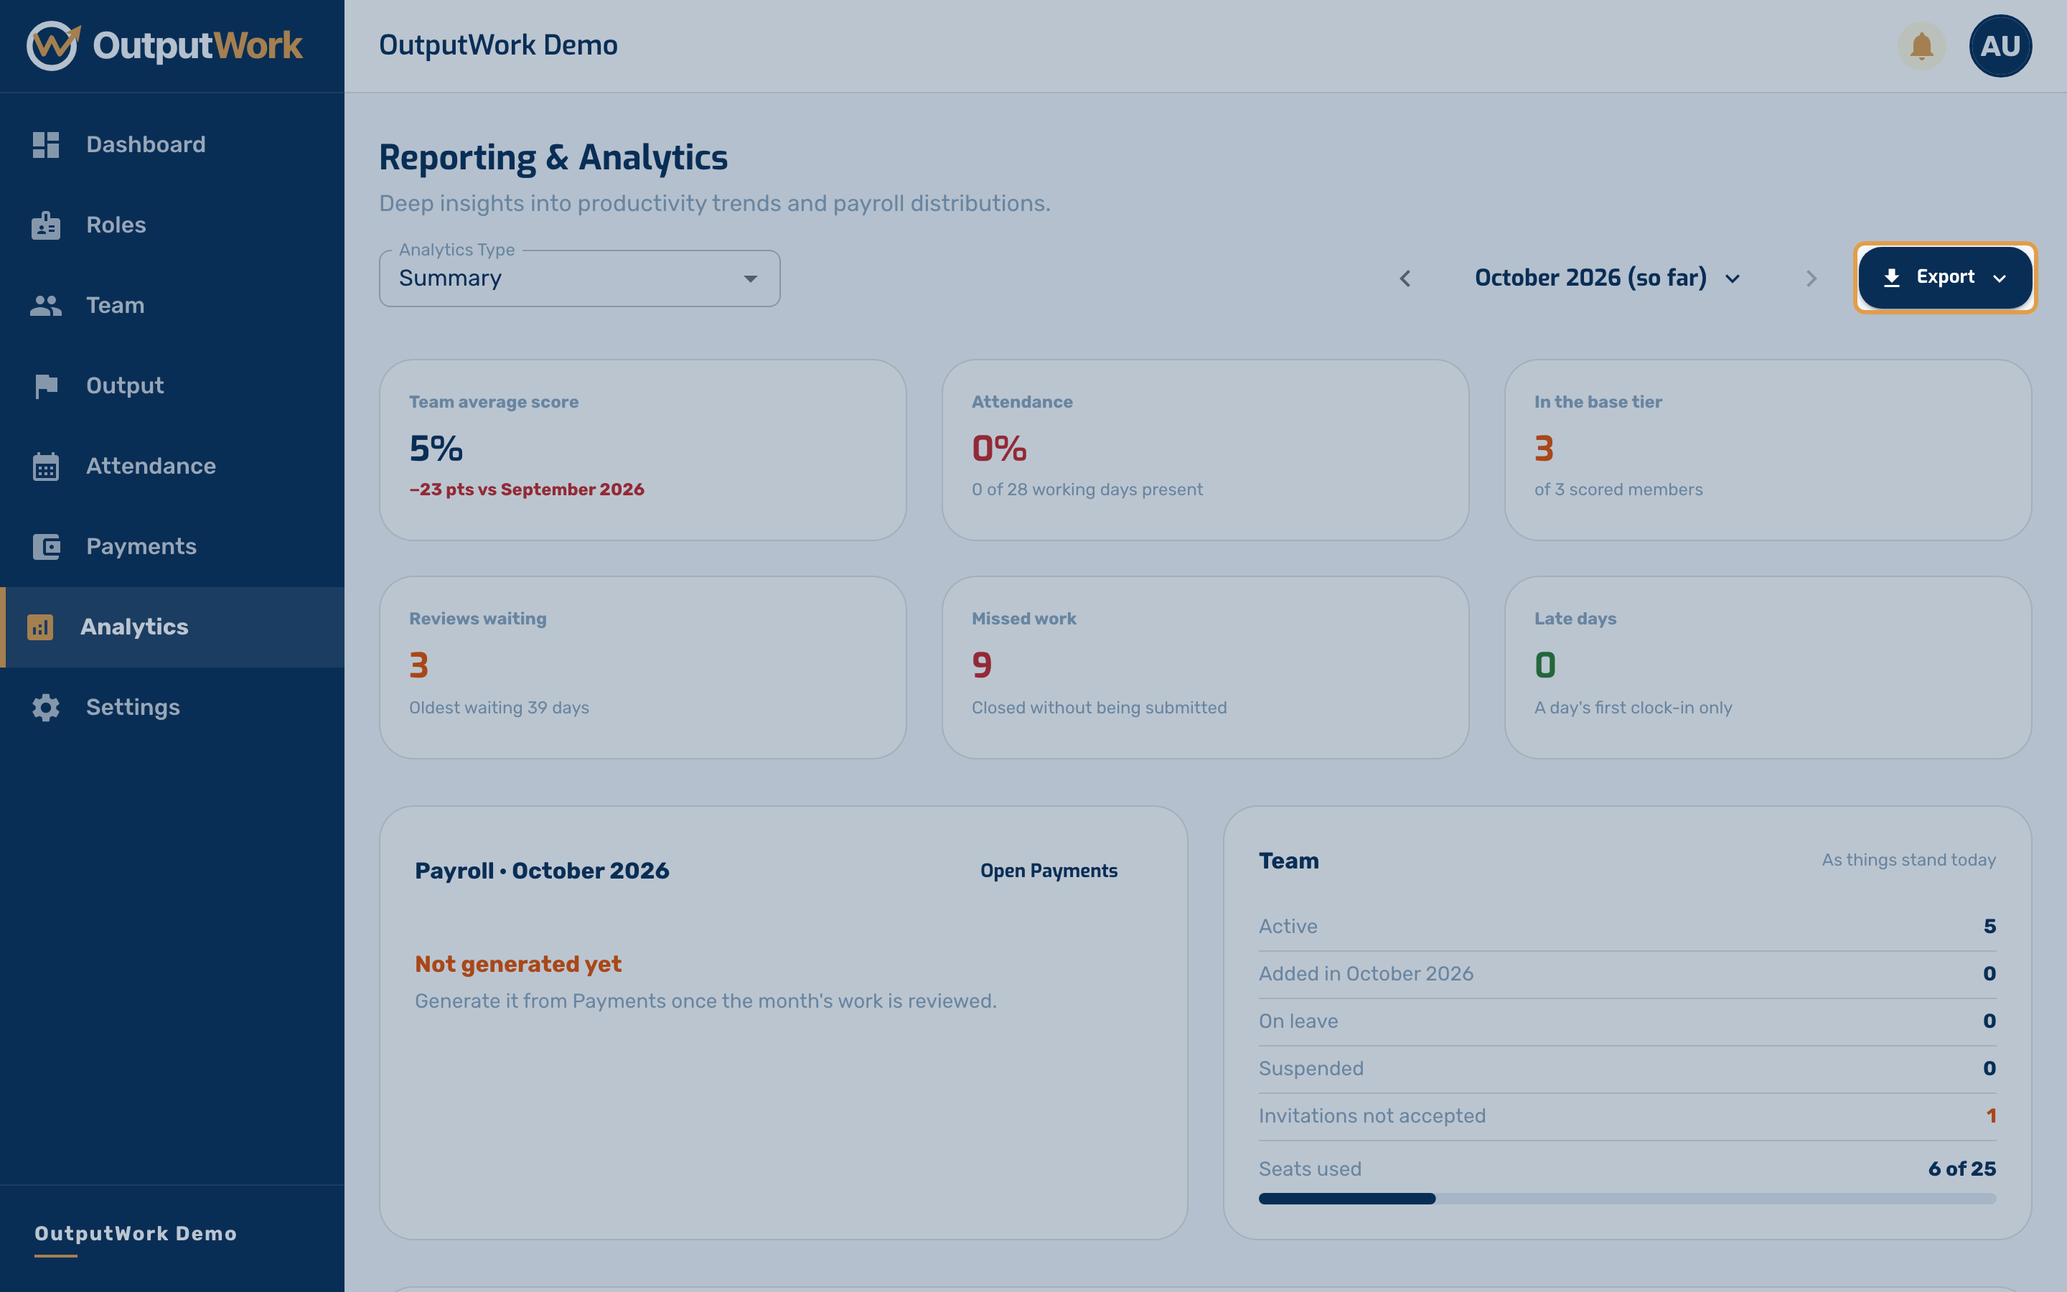2067x1292 pixels.
Task: Click the Missed work card
Action: (1205, 668)
